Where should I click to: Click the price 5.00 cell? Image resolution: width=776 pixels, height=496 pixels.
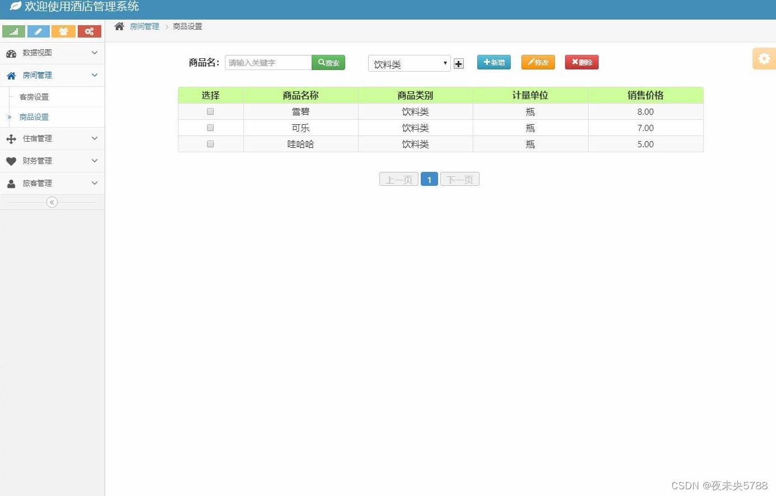(646, 144)
